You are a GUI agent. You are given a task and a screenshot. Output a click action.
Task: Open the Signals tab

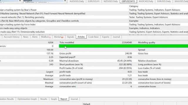(x=70, y=37)
